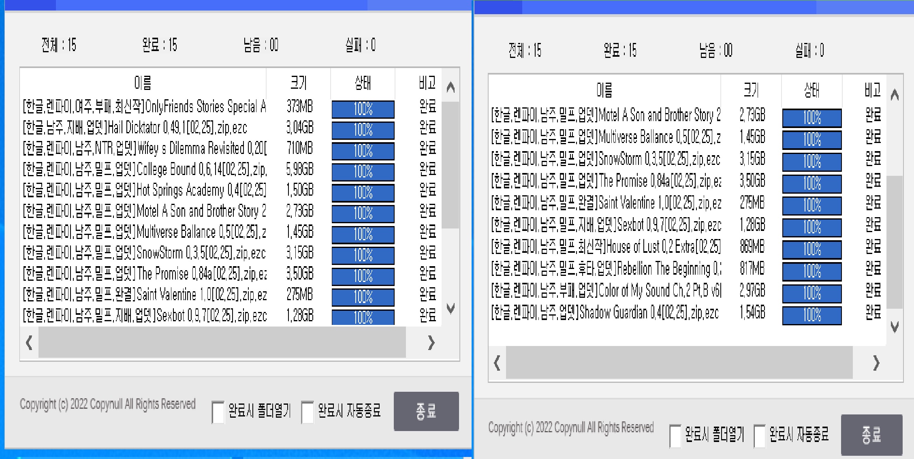Click scroll right arrow in right window list
The width and height of the screenshot is (914, 459).
pos(876,363)
